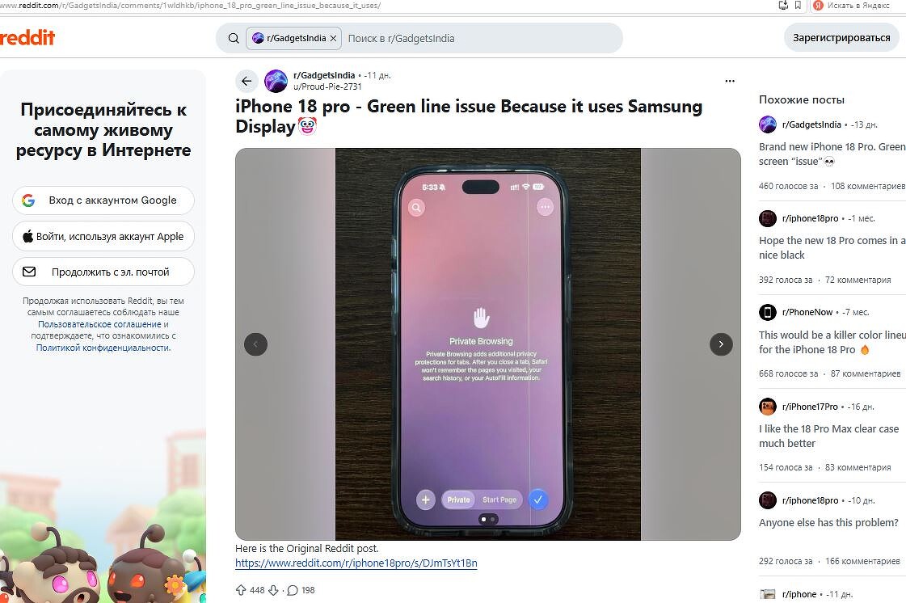Open comments via the 198 comments icon
This screenshot has width=906, height=603.
(293, 590)
